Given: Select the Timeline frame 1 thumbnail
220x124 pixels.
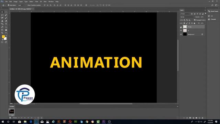Looking at the screenshot, I should [11, 112].
